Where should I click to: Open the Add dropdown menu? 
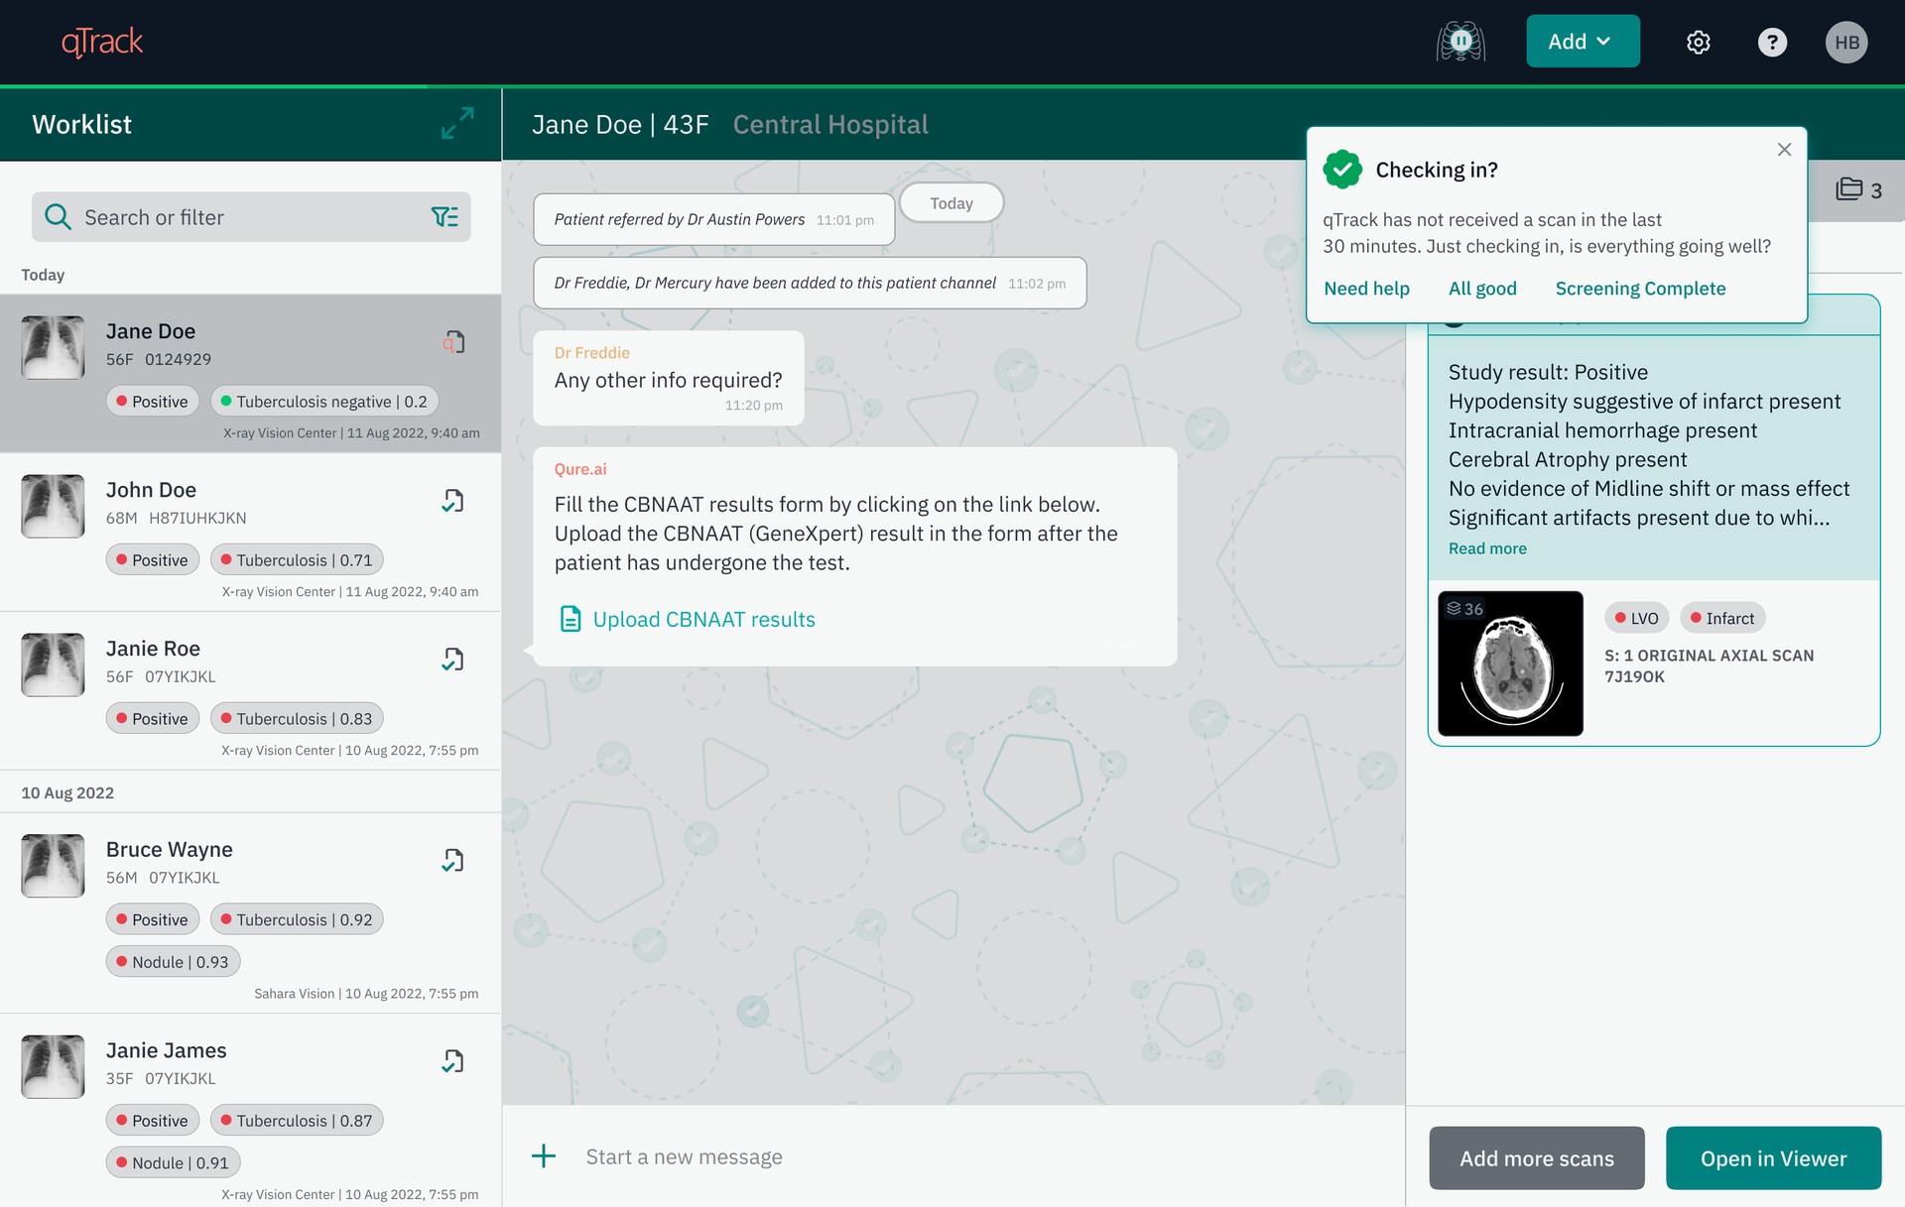tap(1583, 42)
